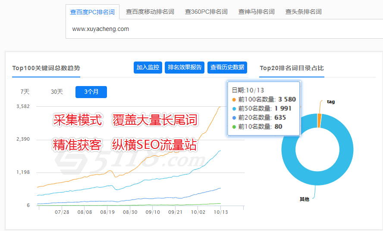
Task: Click the 07/28 date on x-axis
Action: pyautogui.click(x=62, y=212)
